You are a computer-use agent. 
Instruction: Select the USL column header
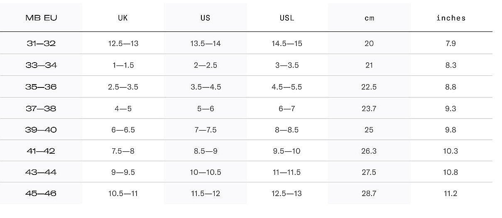pos(287,18)
